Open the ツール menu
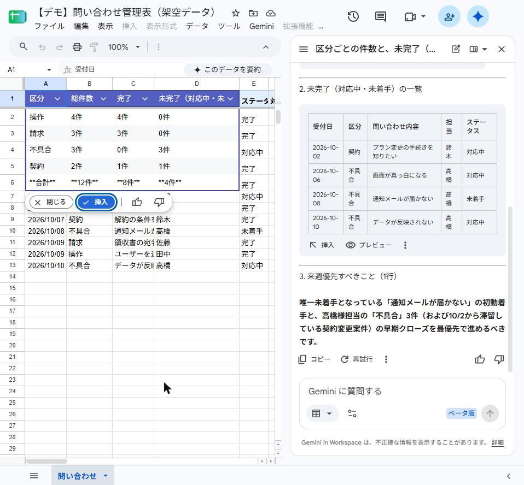This screenshot has width=524, height=485. point(229,26)
